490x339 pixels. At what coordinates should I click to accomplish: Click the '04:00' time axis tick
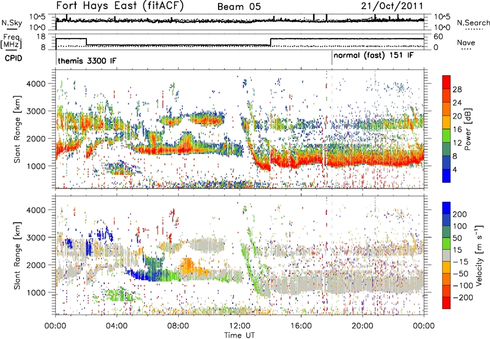click(x=117, y=326)
